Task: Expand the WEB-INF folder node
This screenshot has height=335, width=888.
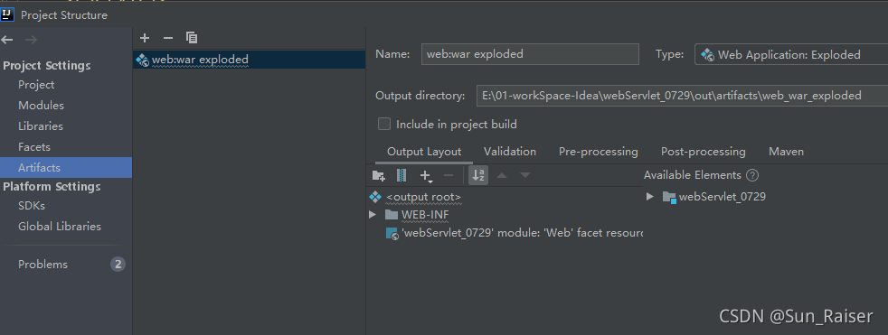Action: tap(372, 215)
